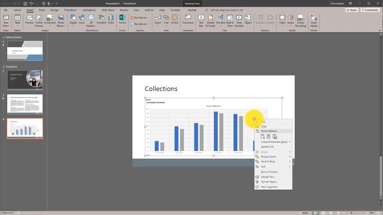The image size is (383, 215).
Task: Click Undo in the quick access toolbar
Action: click(31, 4)
